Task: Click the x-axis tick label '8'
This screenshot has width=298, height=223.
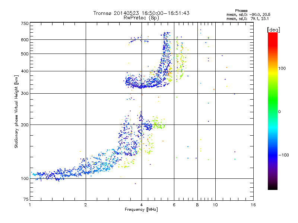Action: tap(197, 205)
